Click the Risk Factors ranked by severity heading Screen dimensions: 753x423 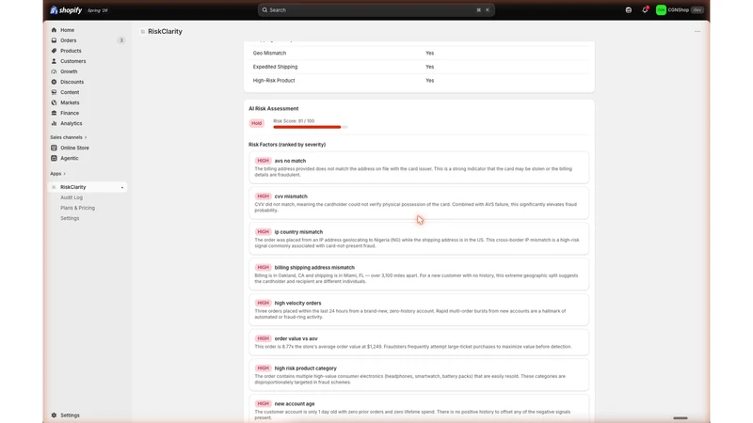pyautogui.click(x=287, y=145)
